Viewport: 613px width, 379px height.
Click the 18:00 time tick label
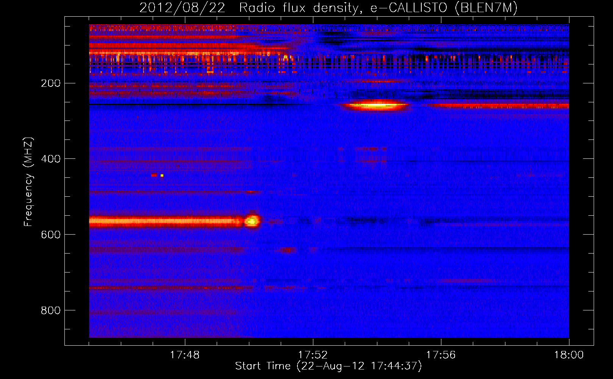tap(569, 355)
